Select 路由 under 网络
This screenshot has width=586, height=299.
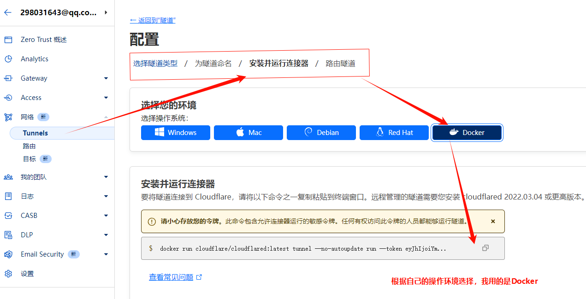(x=30, y=146)
